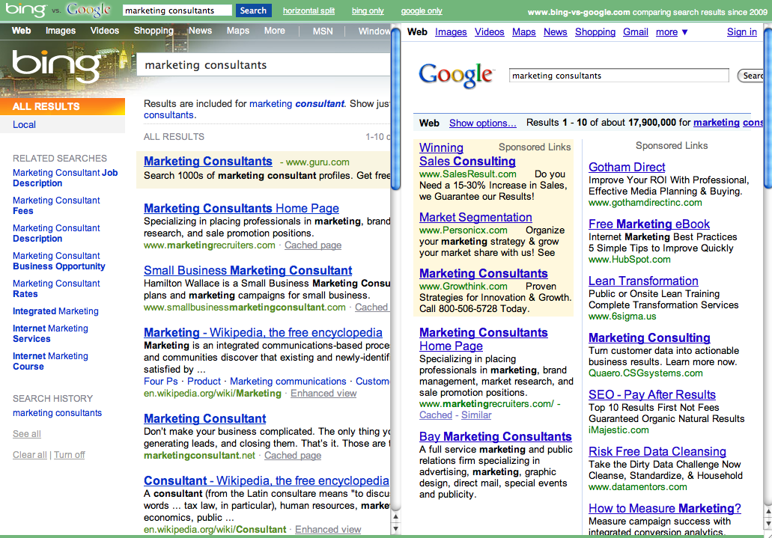
Task: Click the large Bing logo in the left pane
Action: pyautogui.click(x=56, y=65)
